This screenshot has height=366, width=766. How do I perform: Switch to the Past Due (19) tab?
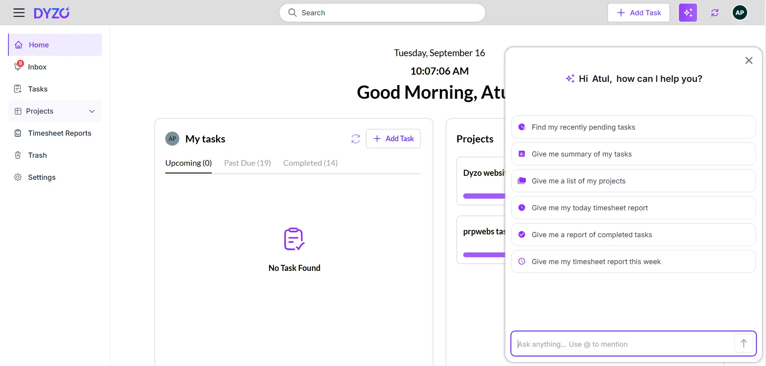point(247,163)
